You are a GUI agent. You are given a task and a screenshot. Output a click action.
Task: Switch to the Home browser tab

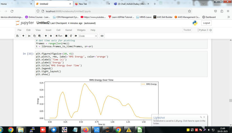point(16,4)
